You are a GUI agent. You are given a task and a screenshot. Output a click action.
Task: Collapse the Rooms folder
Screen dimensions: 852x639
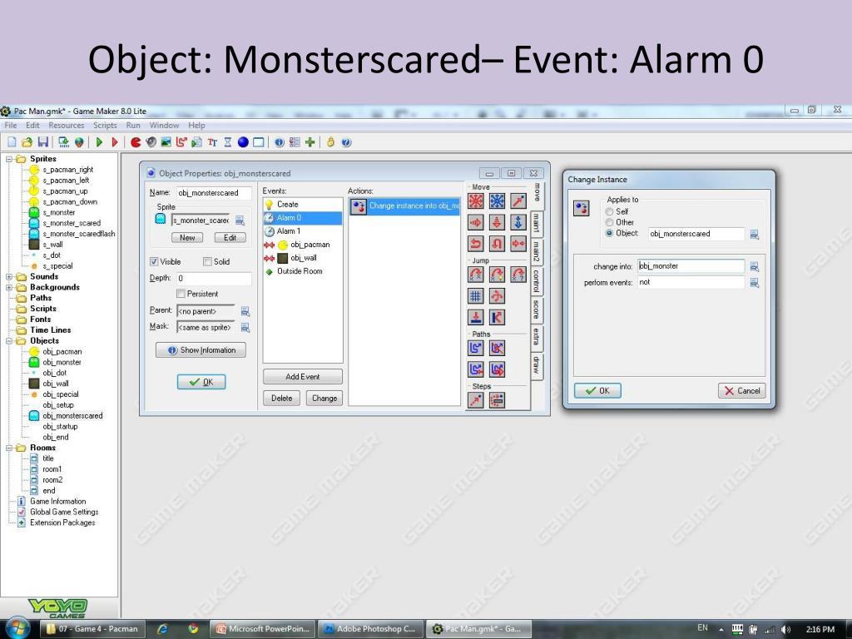coord(9,448)
